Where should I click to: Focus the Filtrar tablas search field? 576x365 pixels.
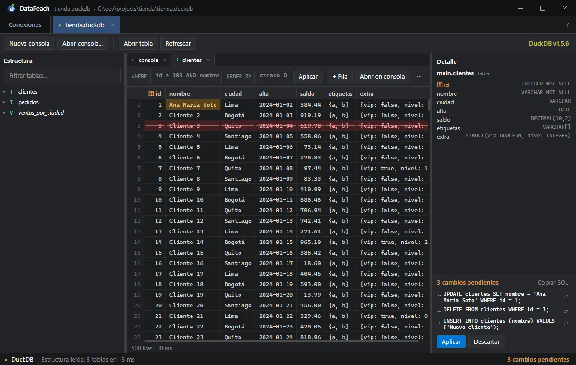[x=62, y=75]
